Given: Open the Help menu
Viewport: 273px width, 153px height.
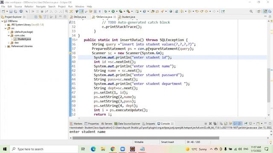Looking at the screenshot, I should click(x=89, y=7).
